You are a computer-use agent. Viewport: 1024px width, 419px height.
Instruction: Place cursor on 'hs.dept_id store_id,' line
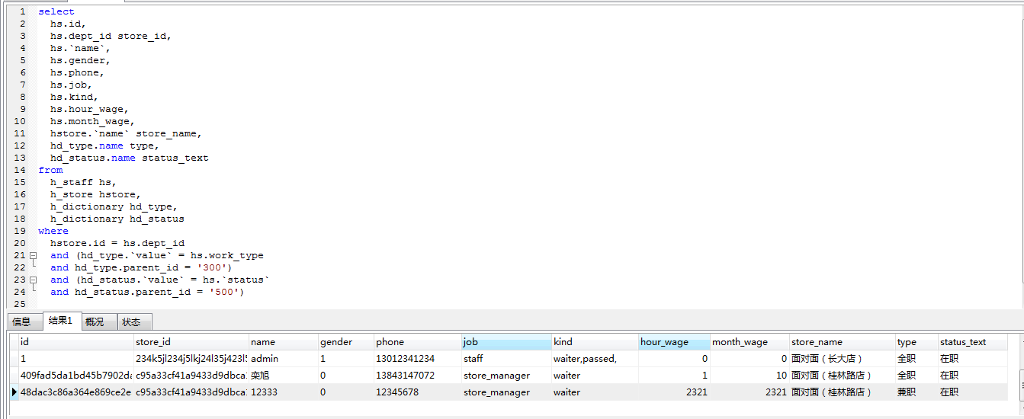[x=111, y=36]
